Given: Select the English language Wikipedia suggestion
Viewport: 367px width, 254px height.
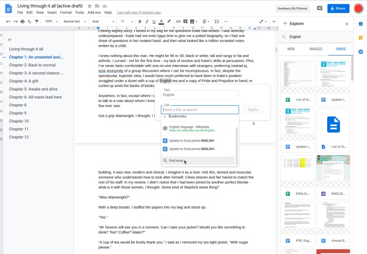Looking at the screenshot, I should click(199, 128).
